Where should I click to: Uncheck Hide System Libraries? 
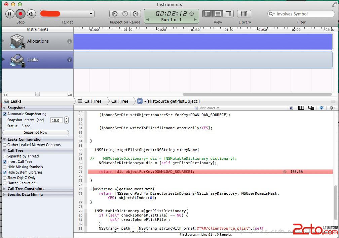pos(5,173)
